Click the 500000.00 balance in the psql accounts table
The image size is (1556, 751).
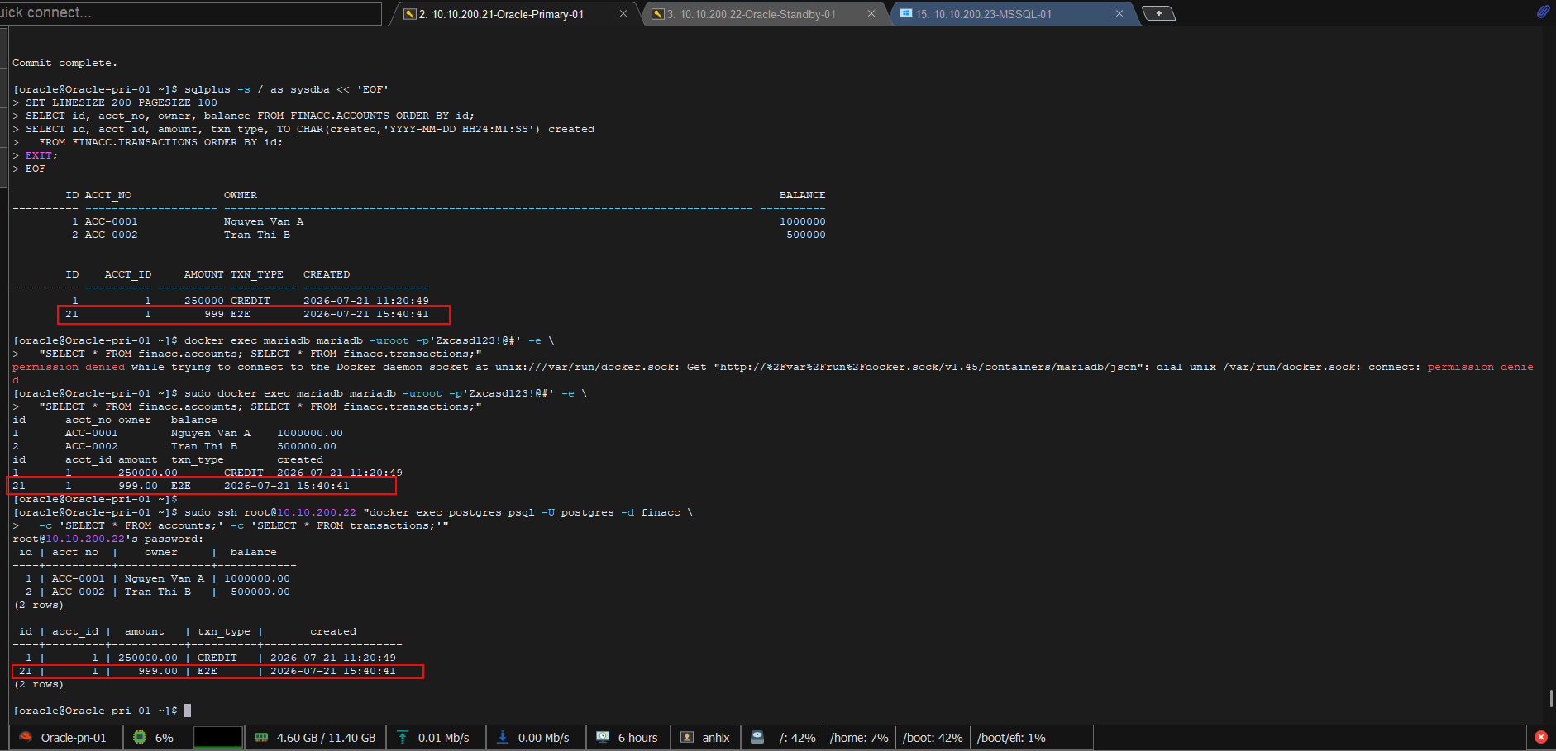click(x=260, y=592)
